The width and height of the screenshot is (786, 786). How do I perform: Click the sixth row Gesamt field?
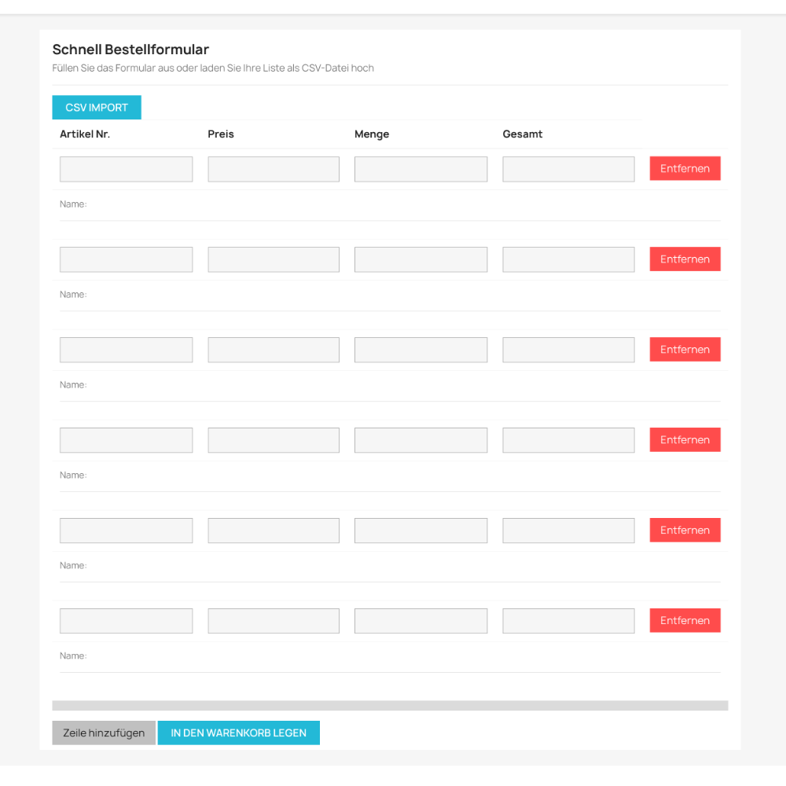568,621
